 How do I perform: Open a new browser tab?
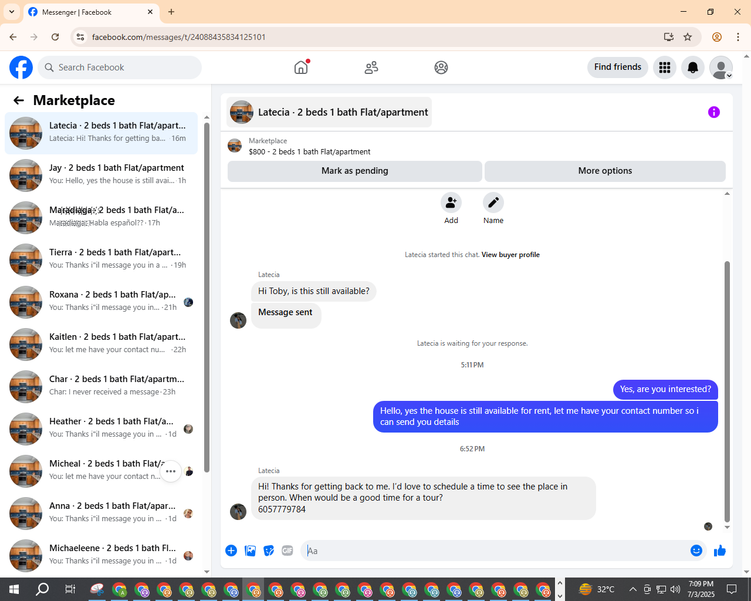click(x=171, y=12)
